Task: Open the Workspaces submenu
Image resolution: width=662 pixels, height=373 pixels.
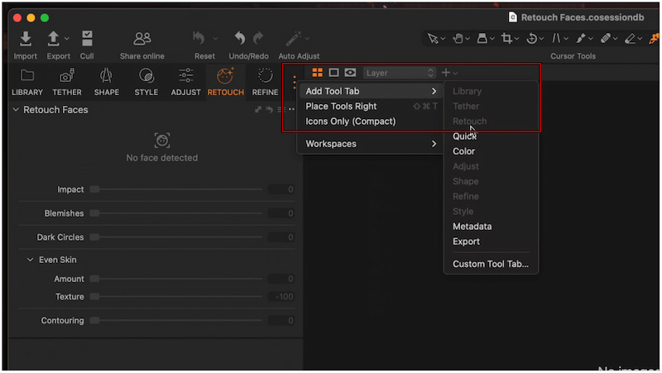Action: [370, 144]
